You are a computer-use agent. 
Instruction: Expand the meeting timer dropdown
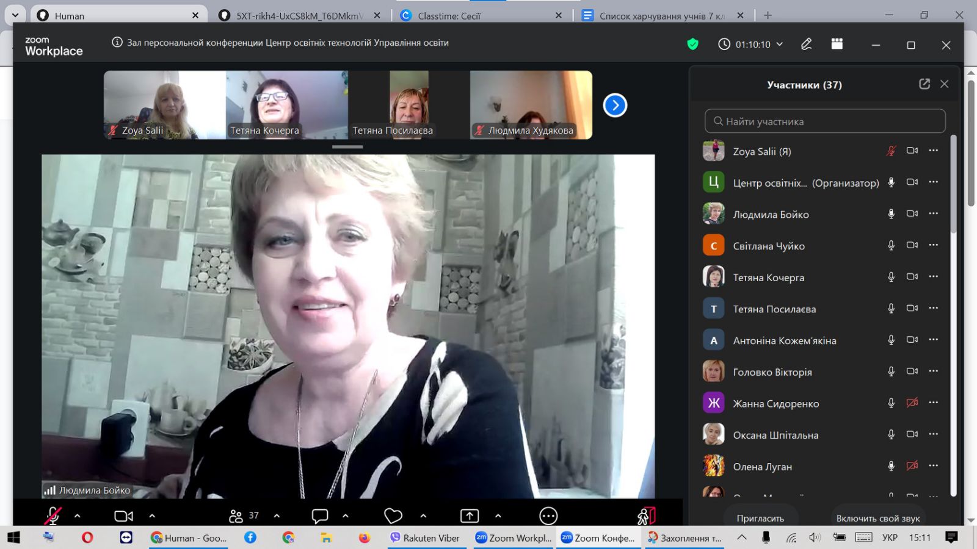779,45
